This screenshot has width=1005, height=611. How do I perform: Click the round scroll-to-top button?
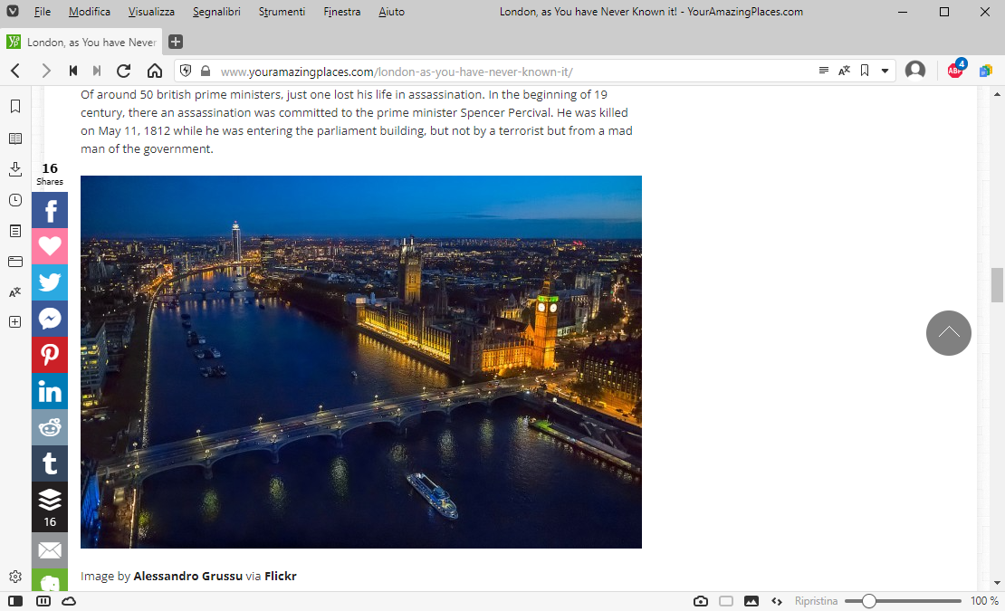point(949,333)
